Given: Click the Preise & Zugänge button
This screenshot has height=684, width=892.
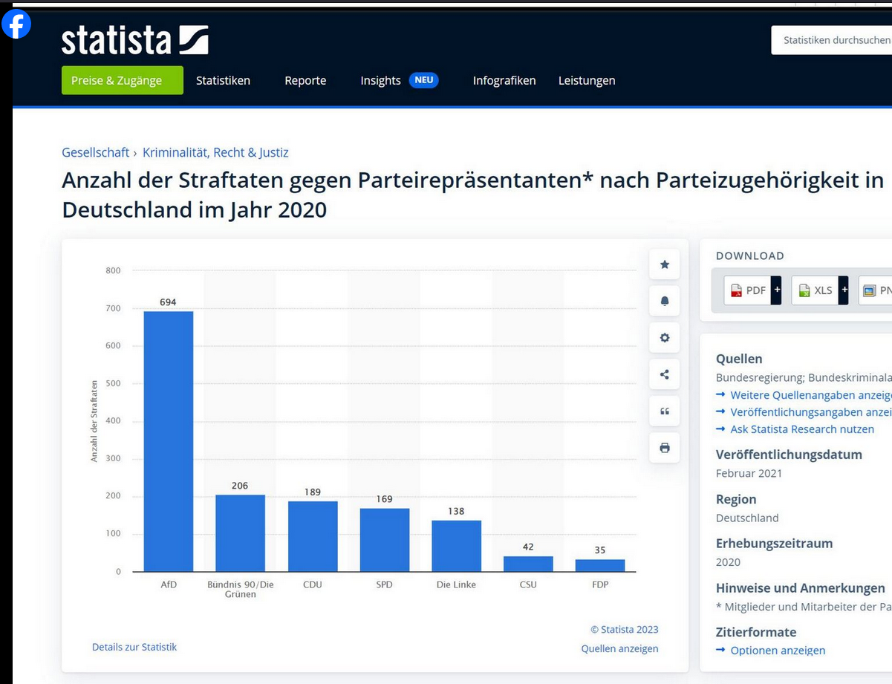Looking at the screenshot, I should pos(122,80).
